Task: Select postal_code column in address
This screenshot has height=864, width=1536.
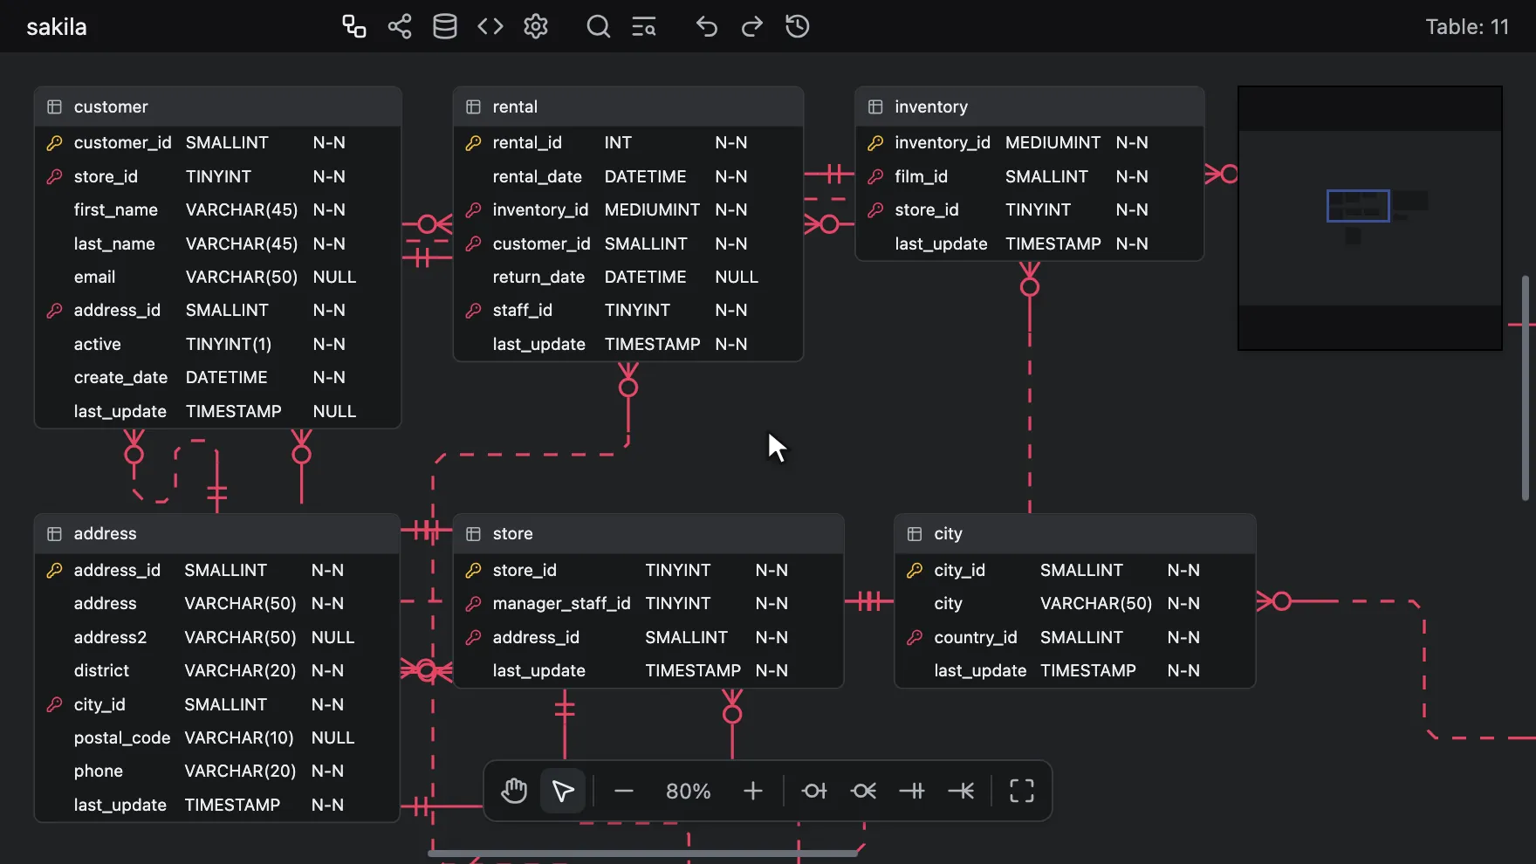Action: coord(217,737)
